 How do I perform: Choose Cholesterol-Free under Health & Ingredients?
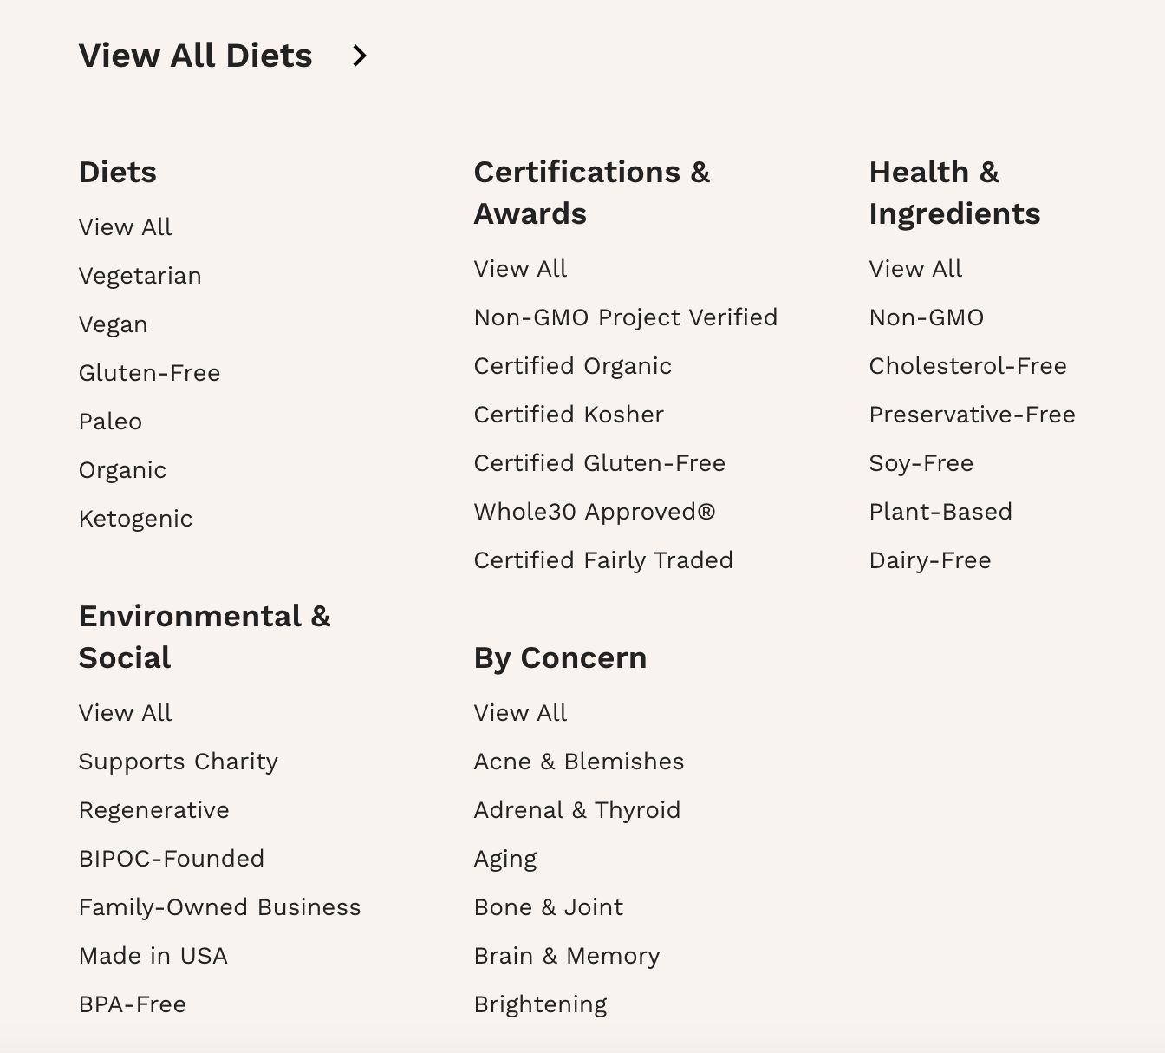tap(967, 366)
